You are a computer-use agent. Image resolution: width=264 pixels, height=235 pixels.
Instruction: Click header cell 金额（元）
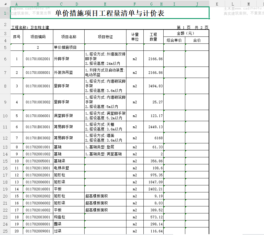[x=186, y=33]
